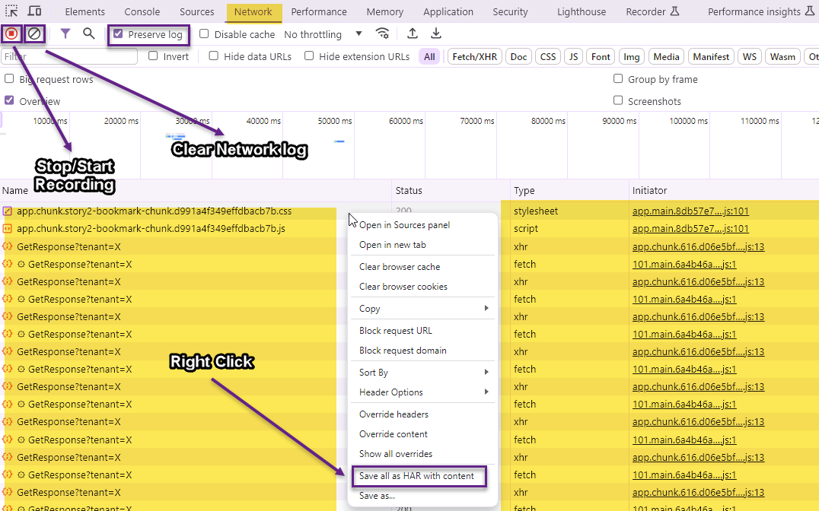Import HAR file upload icon

click(412, 34)
